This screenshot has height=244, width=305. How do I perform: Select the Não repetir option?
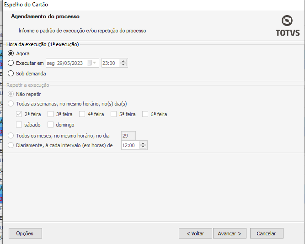click(x=11, y=94)
